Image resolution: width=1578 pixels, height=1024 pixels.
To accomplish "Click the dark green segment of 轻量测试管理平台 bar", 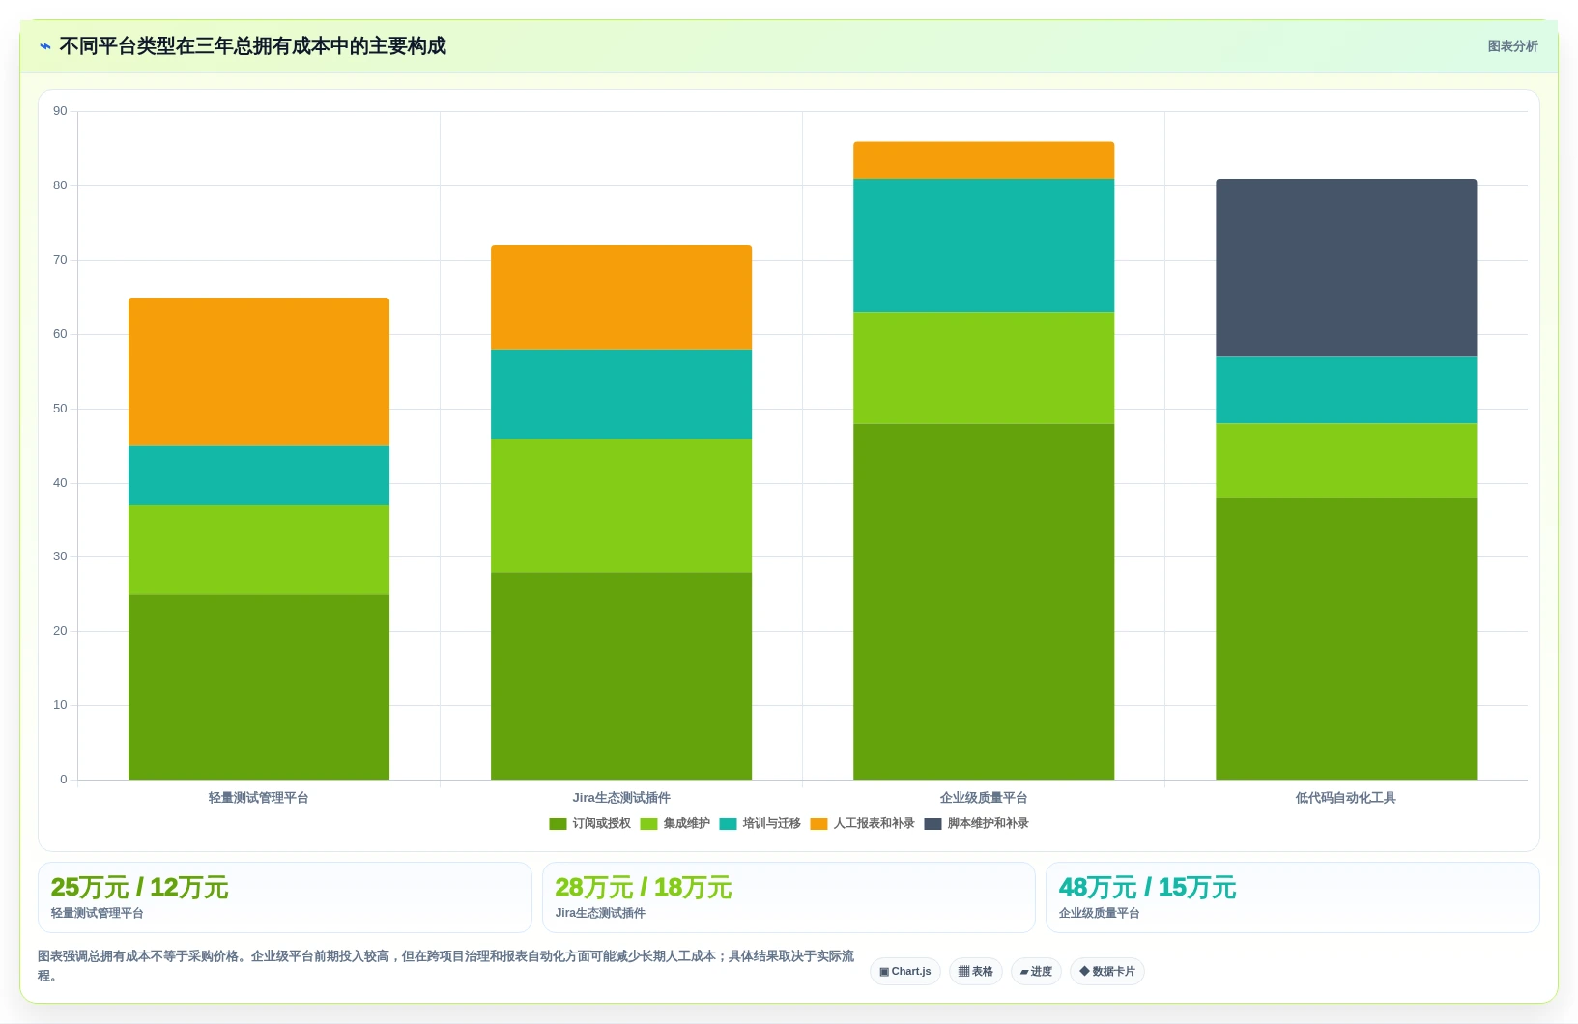I will coord(259,687).
